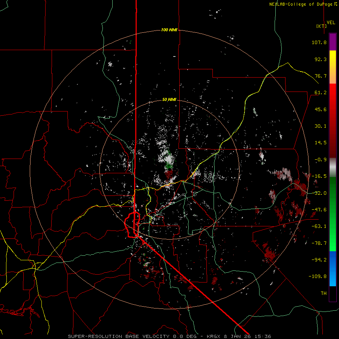Click the thick red outlined loop on the map
The height and width of the screenshot is (339, 339).
[x=132, y=225]
